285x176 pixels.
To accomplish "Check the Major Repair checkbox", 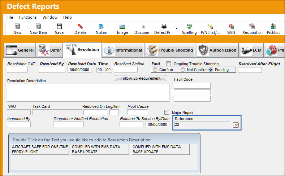I will tap(167, 112).
